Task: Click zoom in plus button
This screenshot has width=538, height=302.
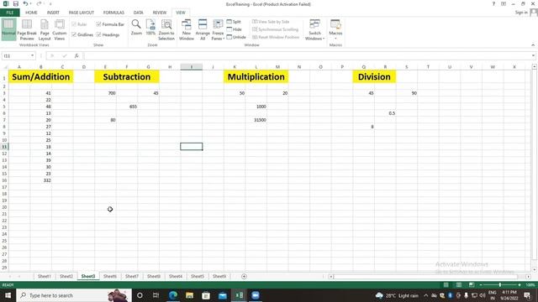Action: click(520, 285)
